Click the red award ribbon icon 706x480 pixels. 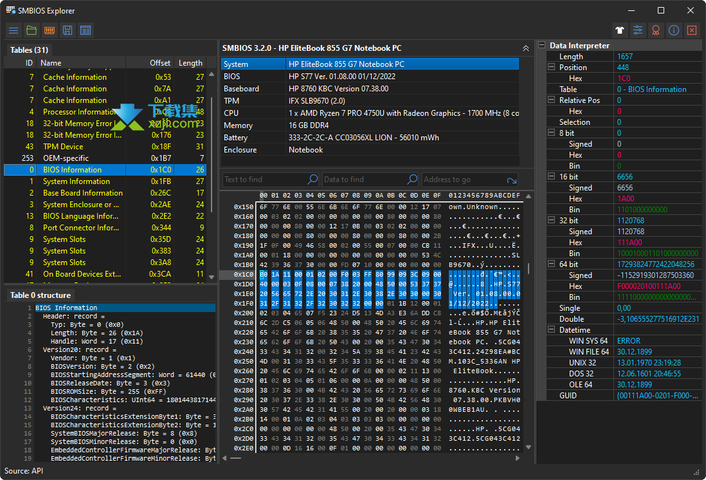point(656,30)
